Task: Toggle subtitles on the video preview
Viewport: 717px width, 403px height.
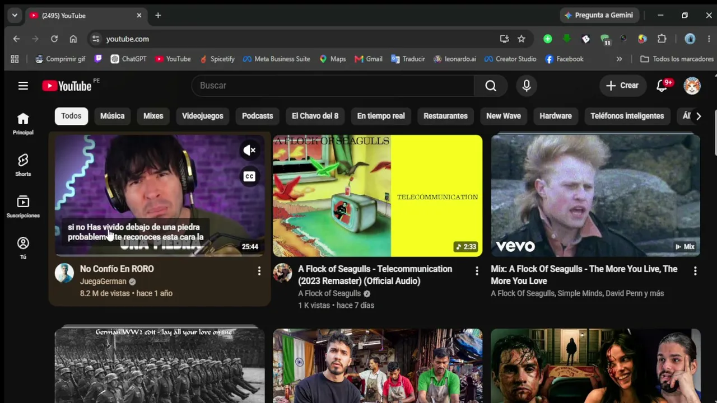Action: pos(249,177)
